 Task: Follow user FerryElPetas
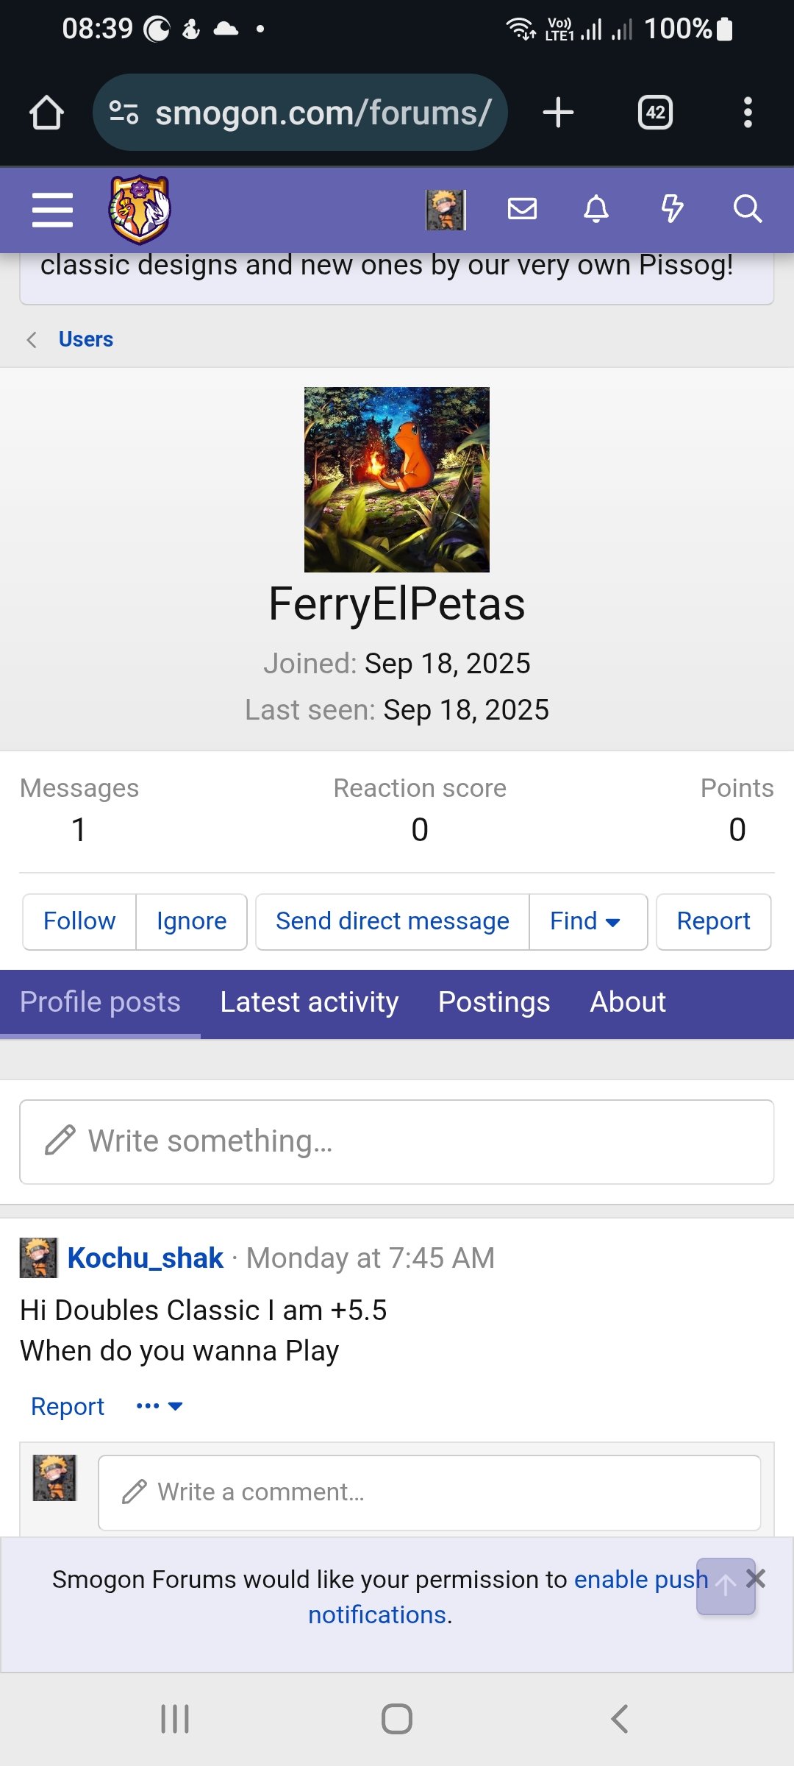click(79, 921)
